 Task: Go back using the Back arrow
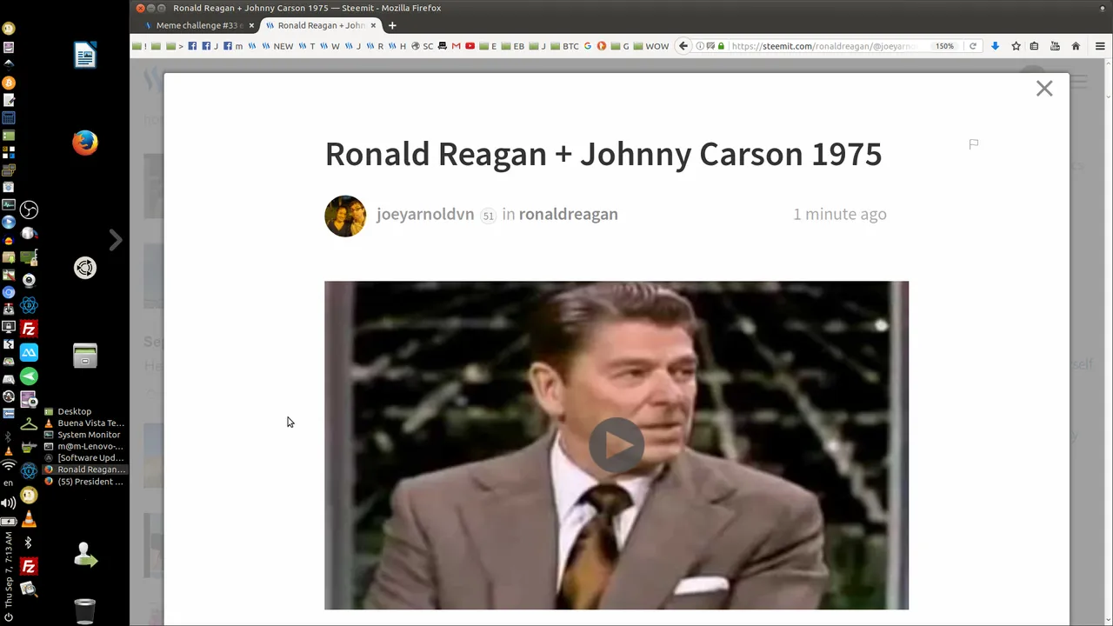683,46
